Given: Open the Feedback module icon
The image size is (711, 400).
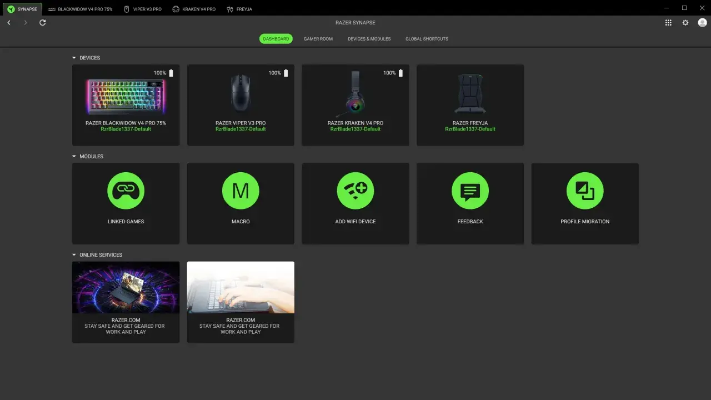Looking at the screenshot, I should 470,191.
